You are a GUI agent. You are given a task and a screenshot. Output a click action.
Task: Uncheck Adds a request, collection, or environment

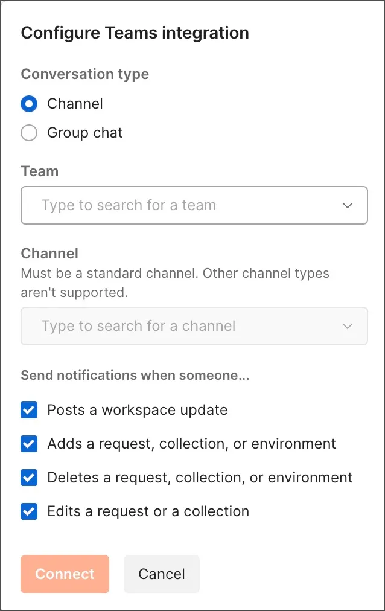click(29, 444)
